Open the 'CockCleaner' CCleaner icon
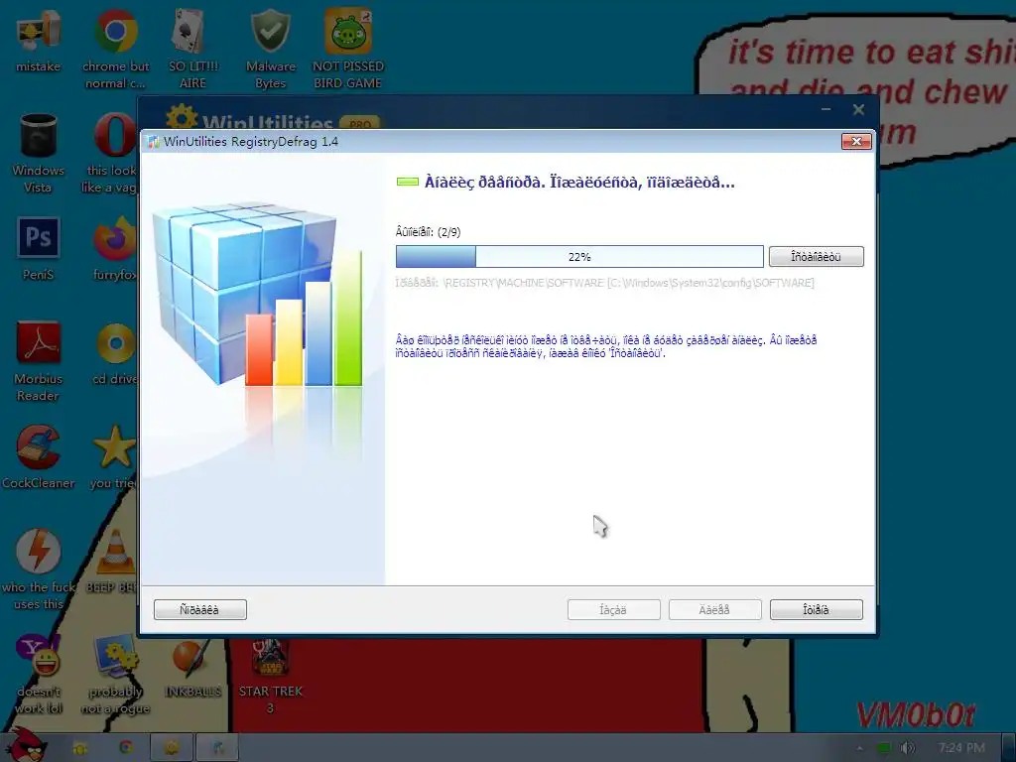Viewport: 1016px width, 762px height. tap(39, 457)
